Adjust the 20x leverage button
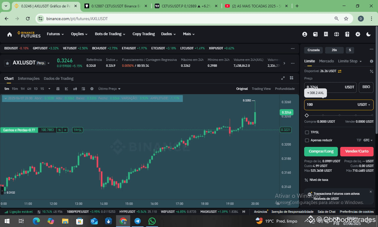This screenshot has height=227, width=378. pos(334,50)
